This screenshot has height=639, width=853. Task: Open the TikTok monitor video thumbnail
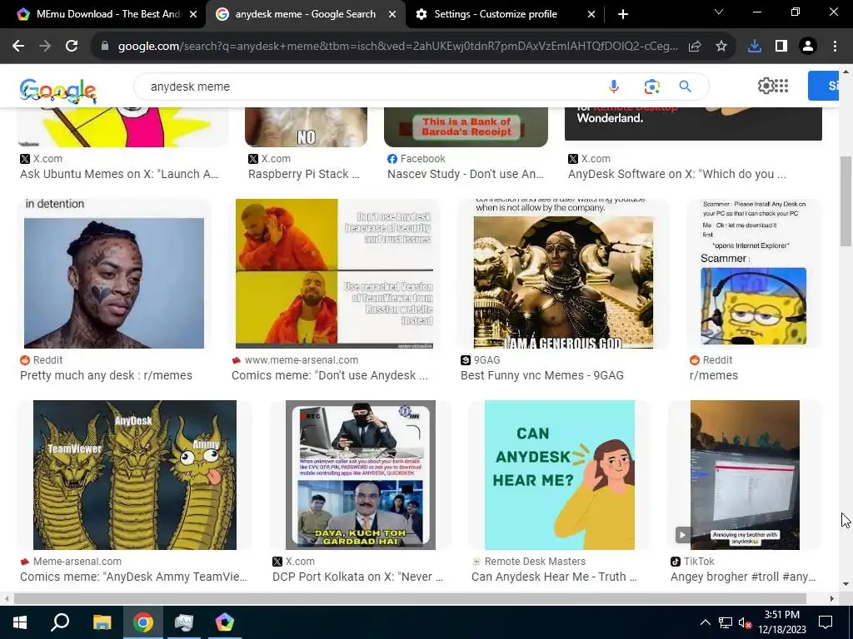[745, 475]
